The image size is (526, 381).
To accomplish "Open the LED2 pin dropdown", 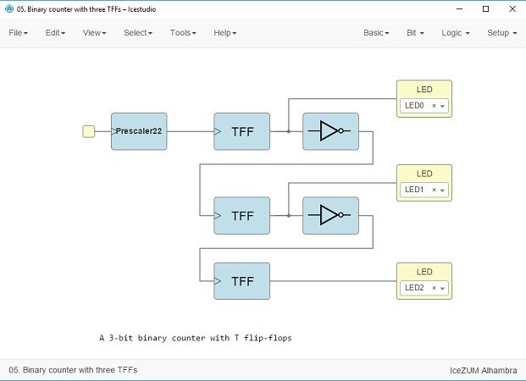I will point(442,288).
